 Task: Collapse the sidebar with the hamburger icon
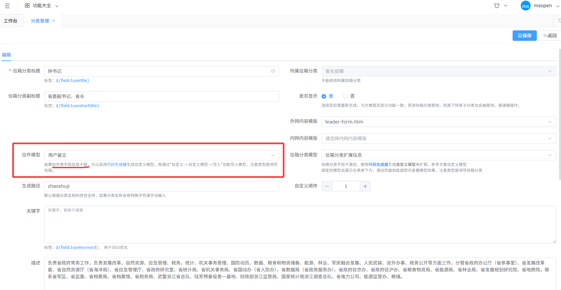(8, 6)
